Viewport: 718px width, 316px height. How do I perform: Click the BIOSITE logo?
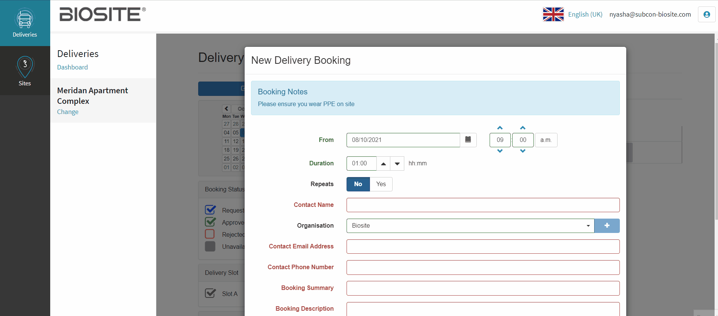(x=102, y=14)
